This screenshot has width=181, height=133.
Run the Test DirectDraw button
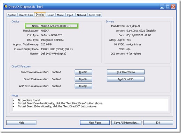pyautogui.click(x=126, y=72)
